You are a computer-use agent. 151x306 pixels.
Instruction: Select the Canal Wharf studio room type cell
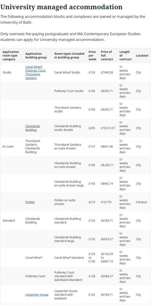[x=67, y=72]
